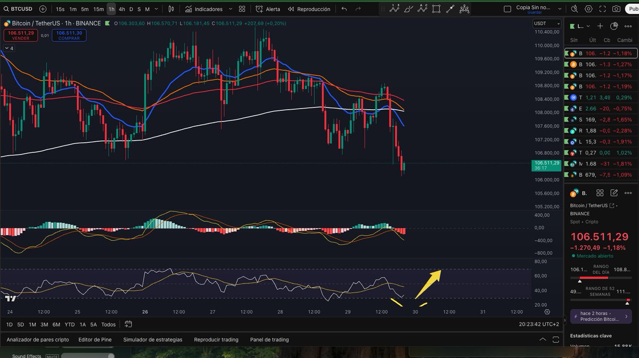Select the brush drawing tool
Viewport: 639px width, 358px height.
pyautogui.click(x=408, y=9)
